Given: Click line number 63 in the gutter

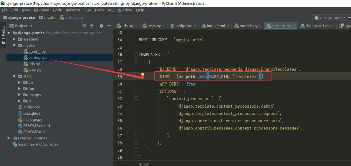Looking at the screenshot, I should tap(119, 106).
